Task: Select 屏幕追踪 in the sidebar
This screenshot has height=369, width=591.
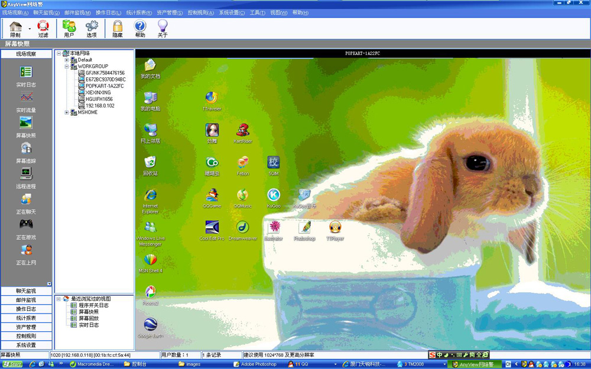Action: point(26,152)
